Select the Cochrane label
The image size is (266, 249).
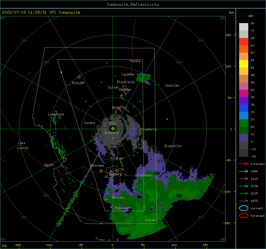click(97, 166)
